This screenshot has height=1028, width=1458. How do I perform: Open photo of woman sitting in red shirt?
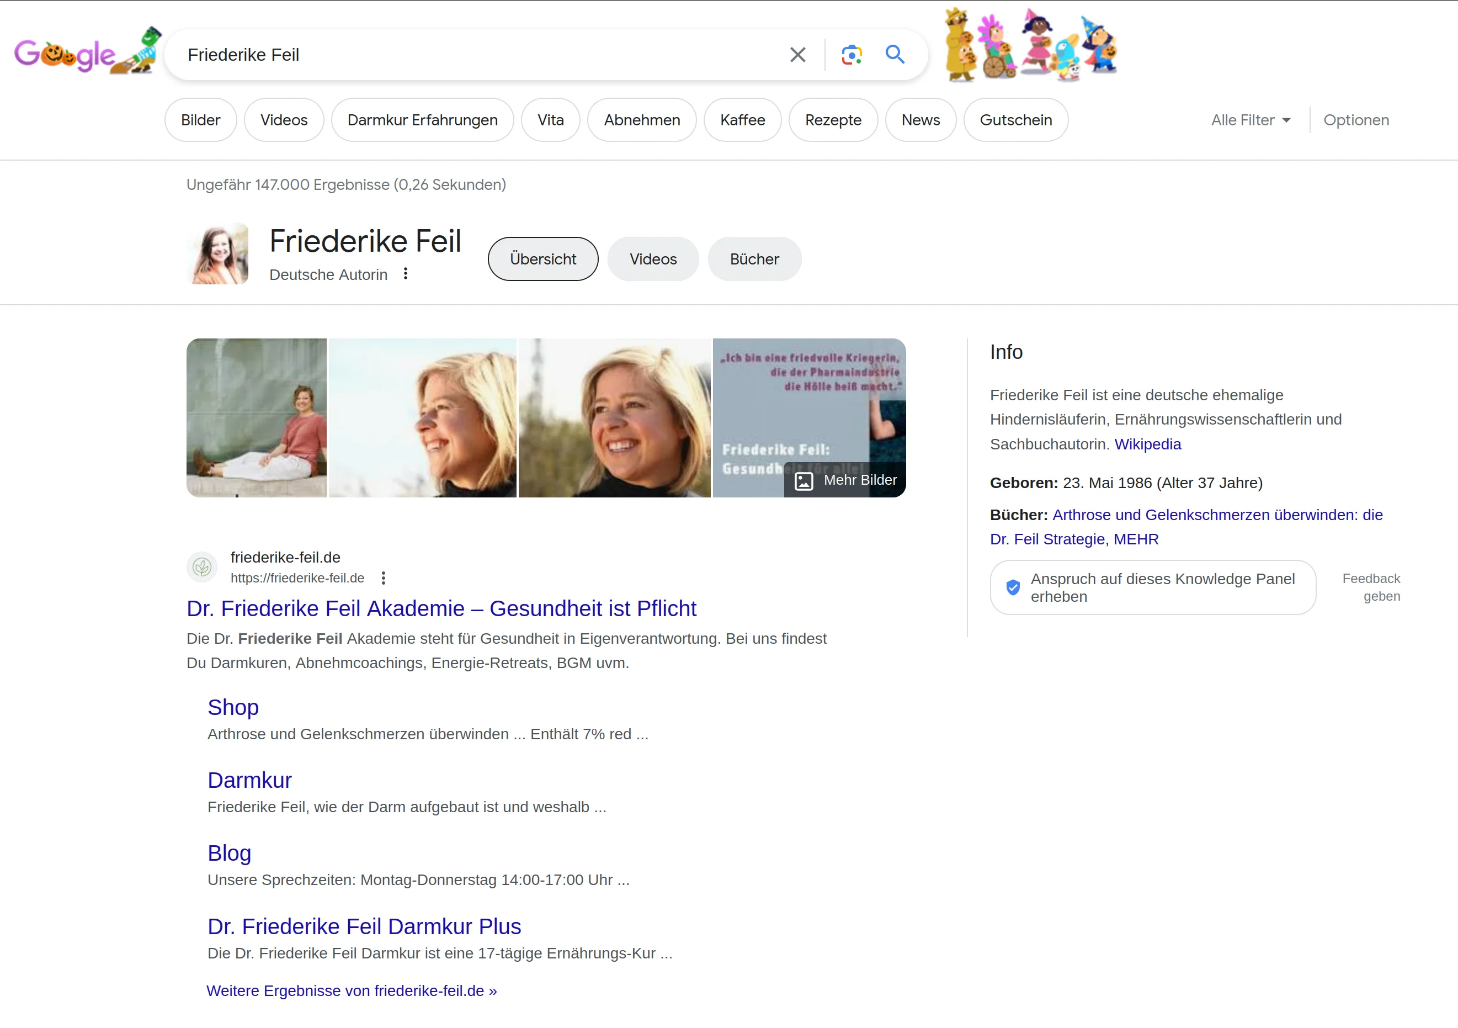pyautogui.click(x=257, y=418)
